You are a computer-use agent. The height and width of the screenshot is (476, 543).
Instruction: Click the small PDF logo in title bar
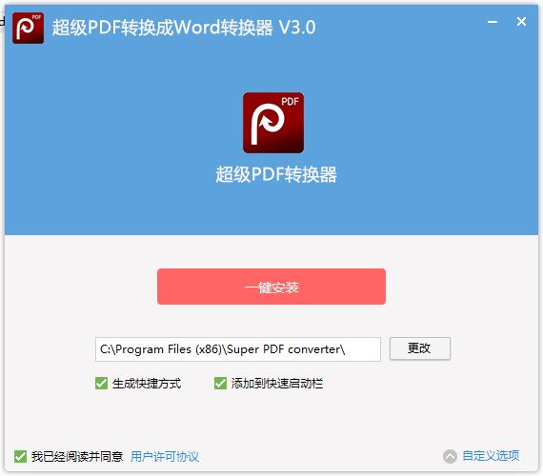pos(28,28)
